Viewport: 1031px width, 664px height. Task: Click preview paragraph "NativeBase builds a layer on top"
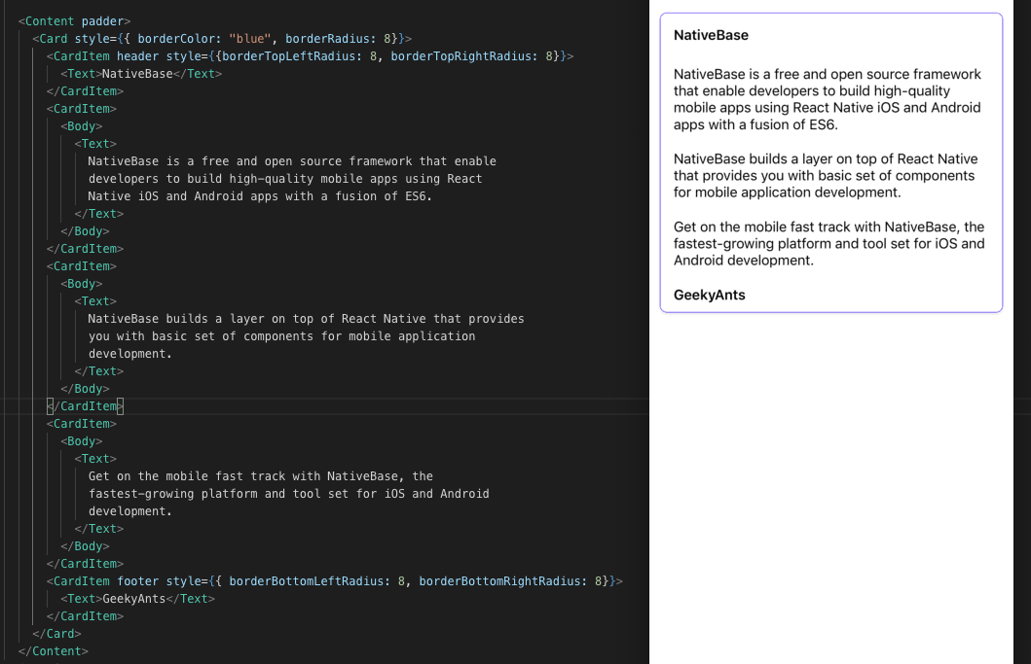tap(826, 175)
